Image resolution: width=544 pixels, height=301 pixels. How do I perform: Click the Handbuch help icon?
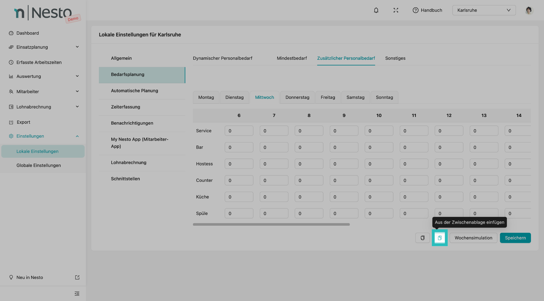click(x=415, y=10)
